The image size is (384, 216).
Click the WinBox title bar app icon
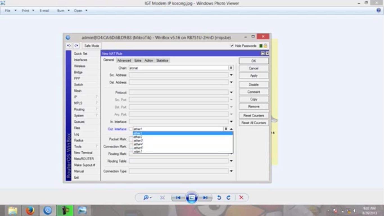(68, 37)
